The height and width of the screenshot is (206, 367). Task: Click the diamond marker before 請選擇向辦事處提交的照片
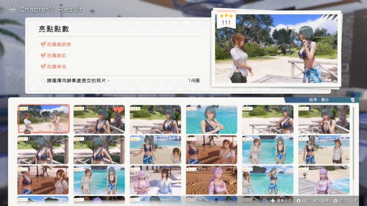click(x=43, y=80)
